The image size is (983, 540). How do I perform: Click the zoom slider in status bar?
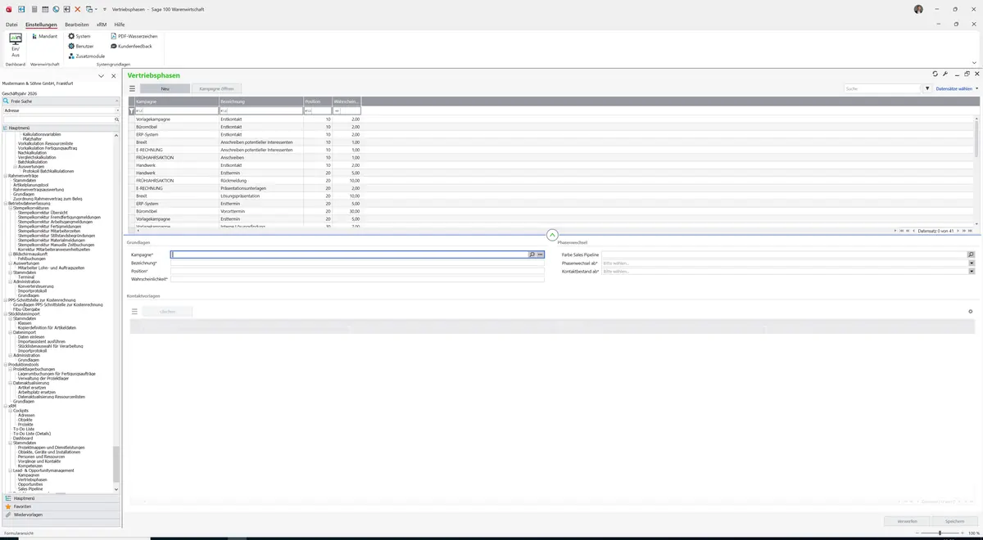coord(941,533)
